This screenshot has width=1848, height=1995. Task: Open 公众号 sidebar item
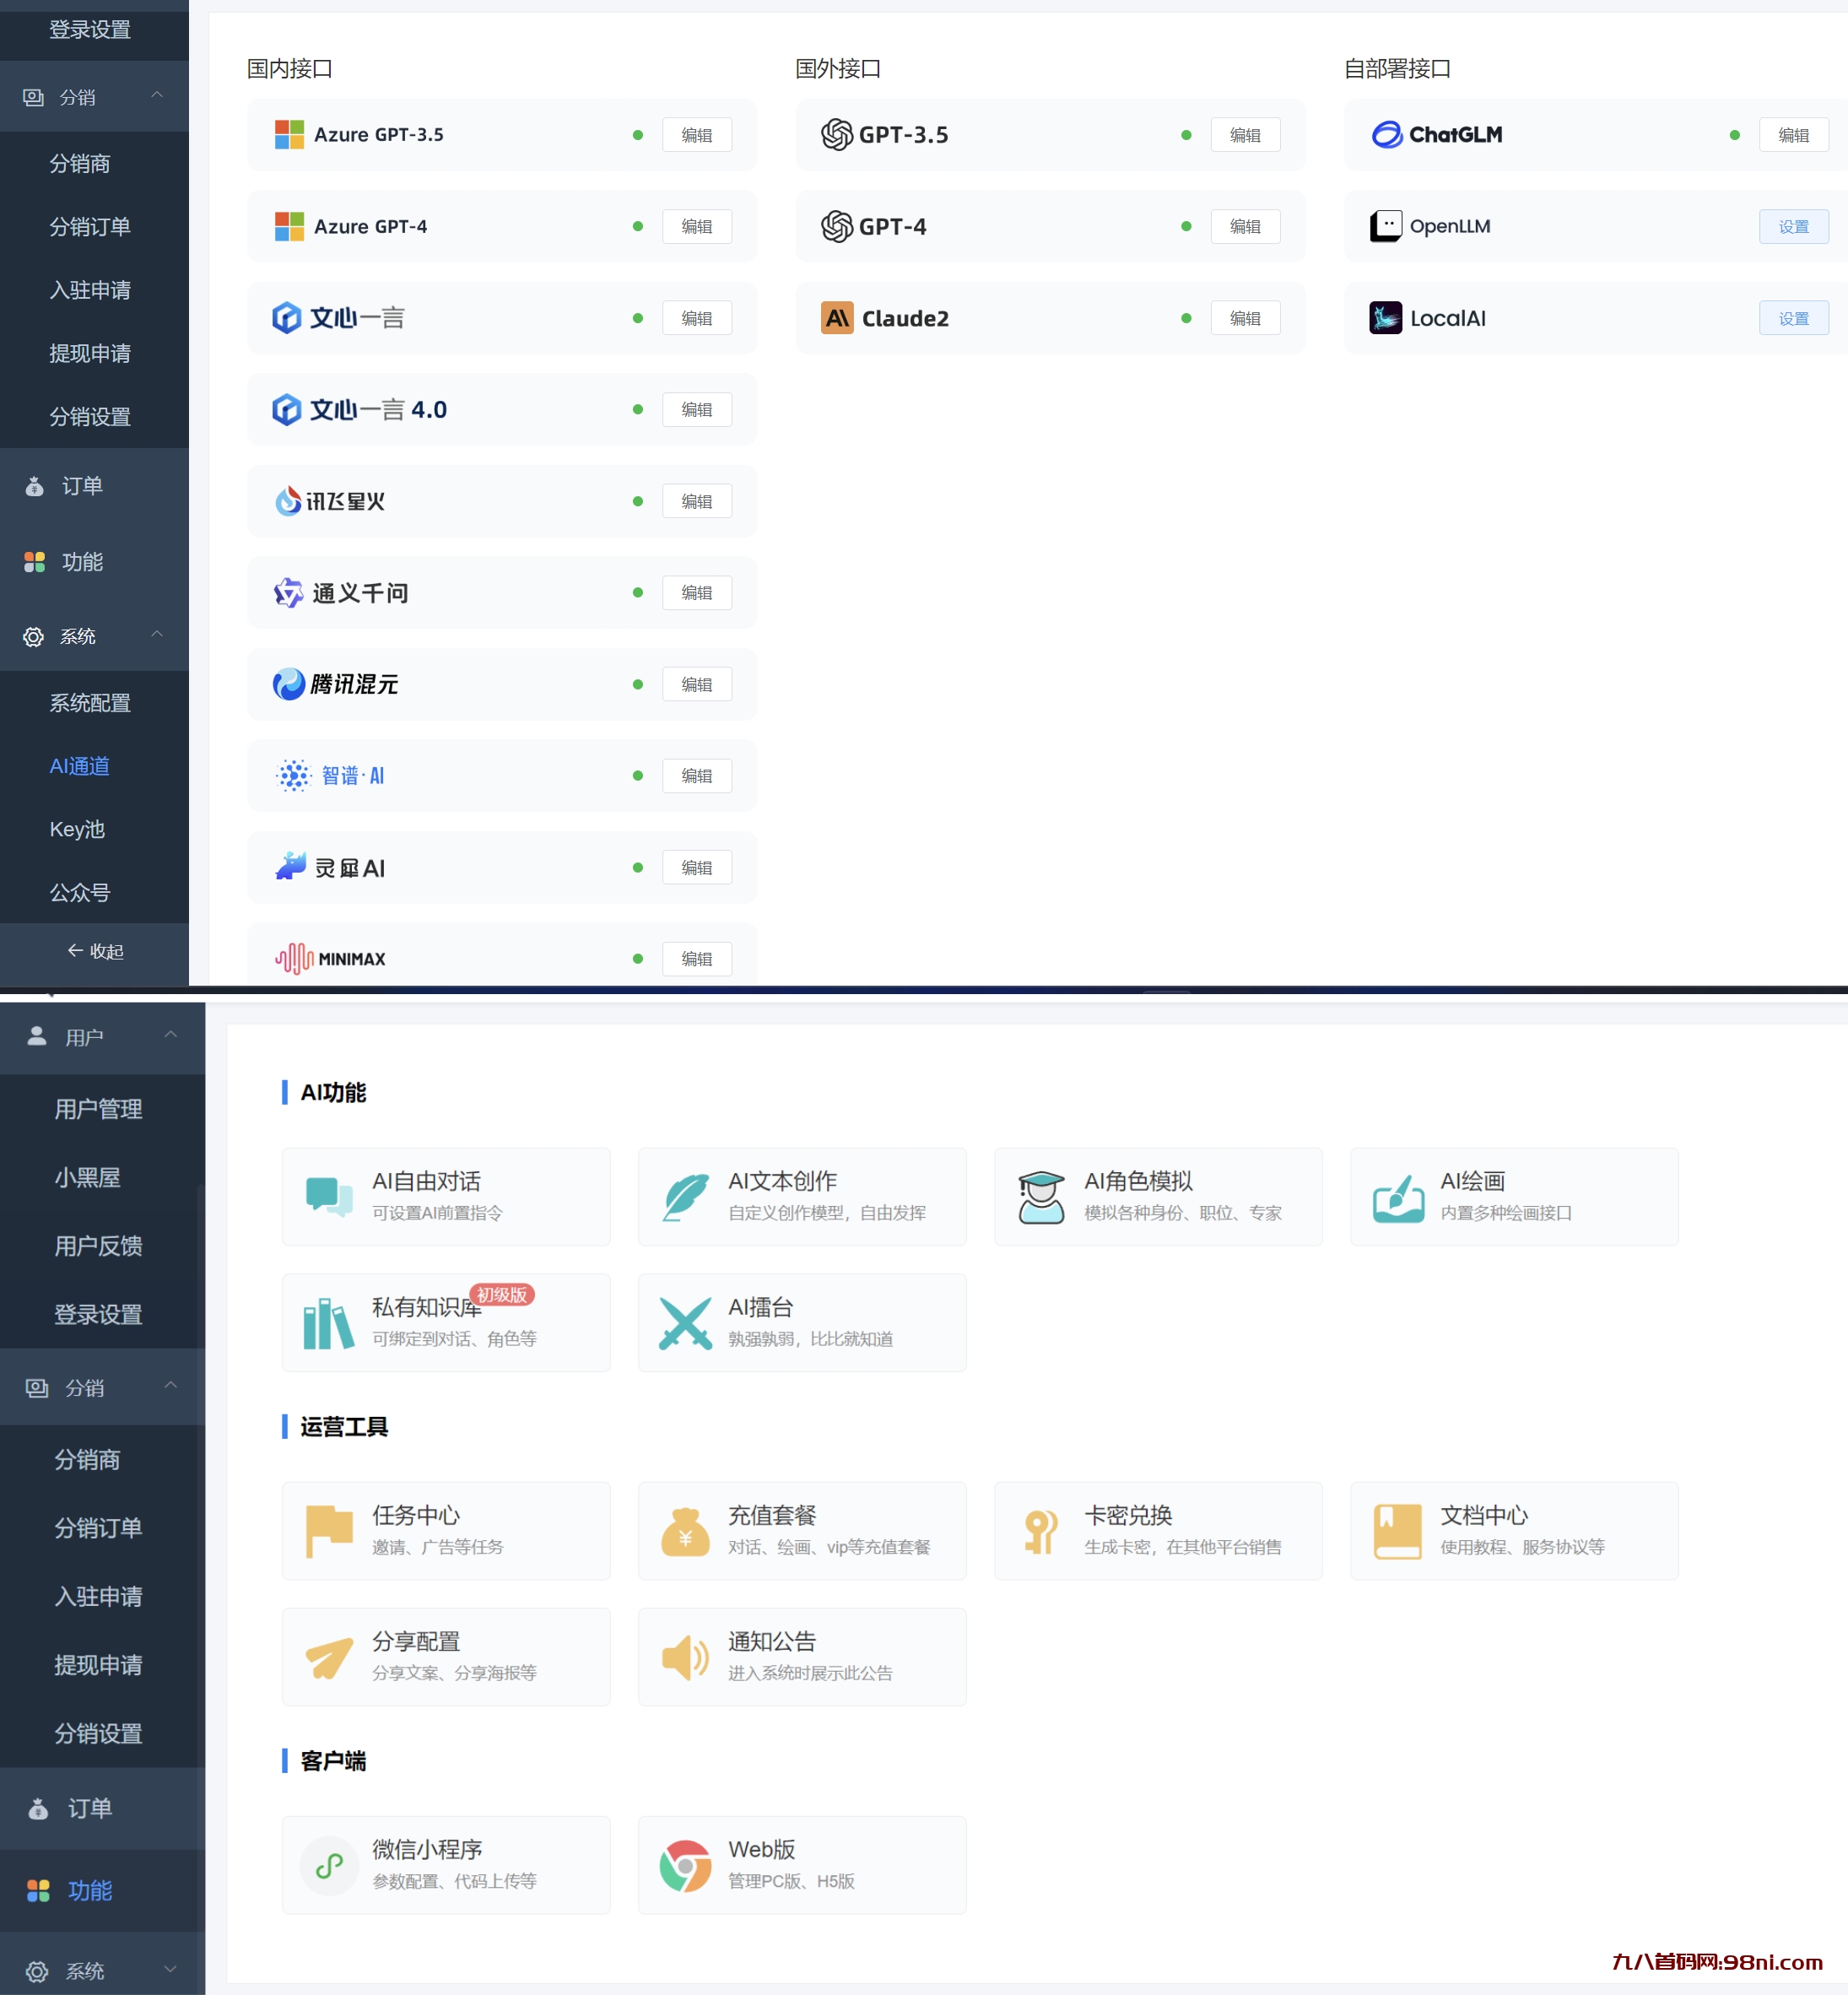pos(80,892)
